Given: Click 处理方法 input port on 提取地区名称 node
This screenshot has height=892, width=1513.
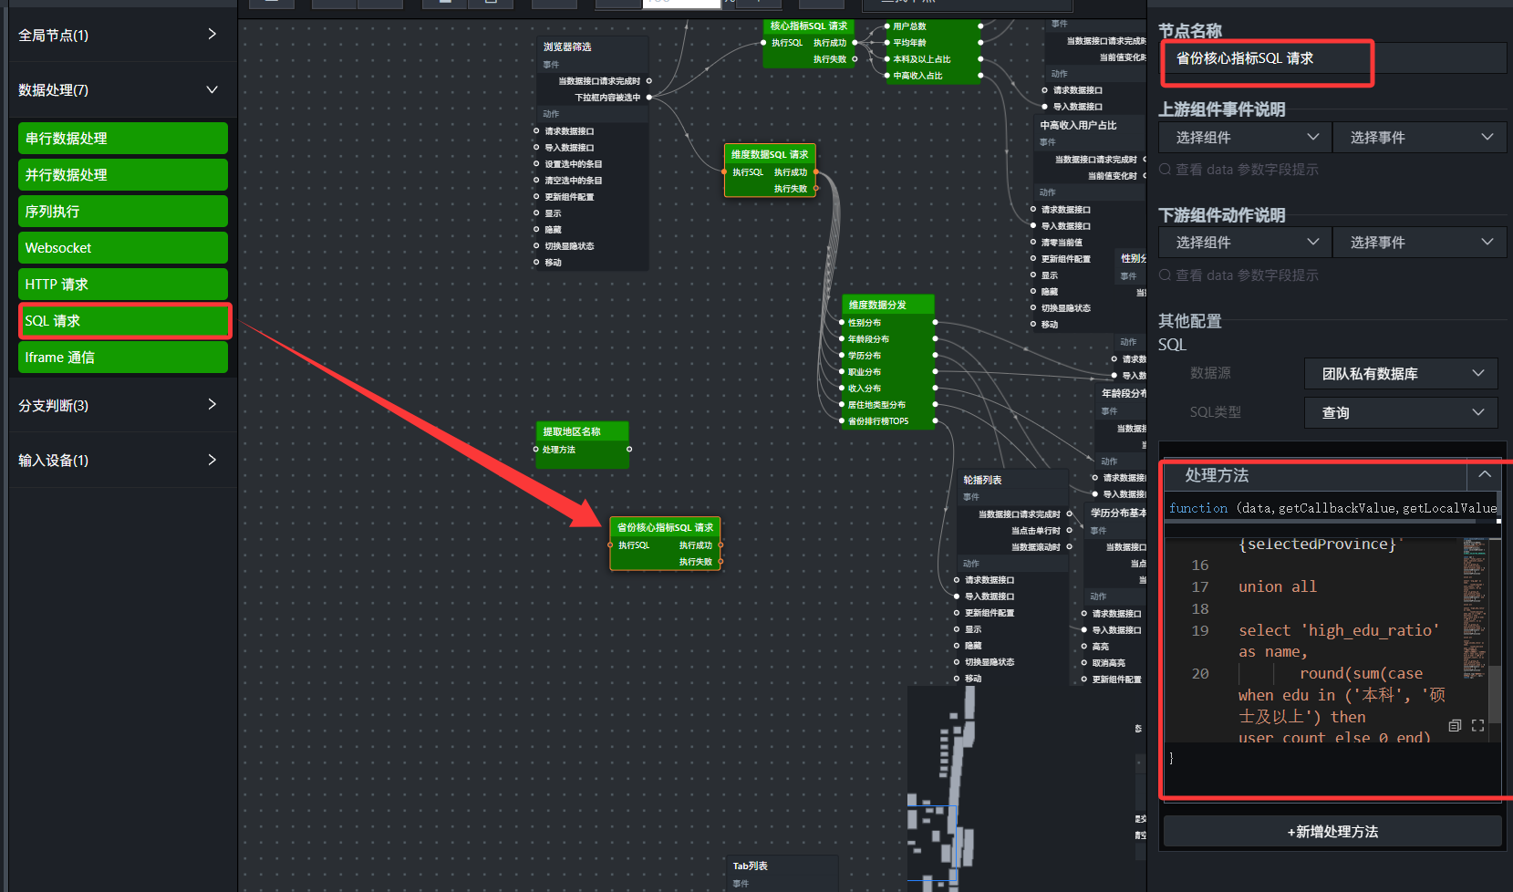Looking at the screenshot, I should point(536,450).
